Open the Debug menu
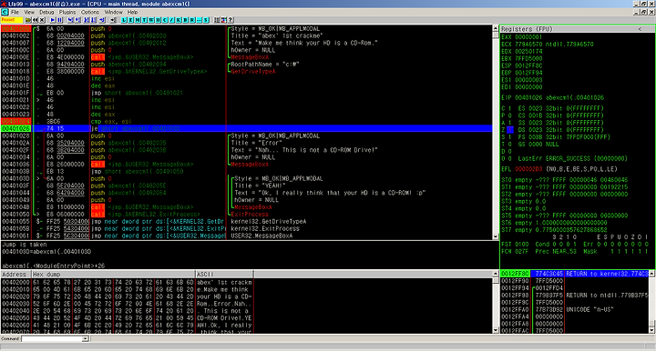 pyautogui.click(x=46, y=12)
